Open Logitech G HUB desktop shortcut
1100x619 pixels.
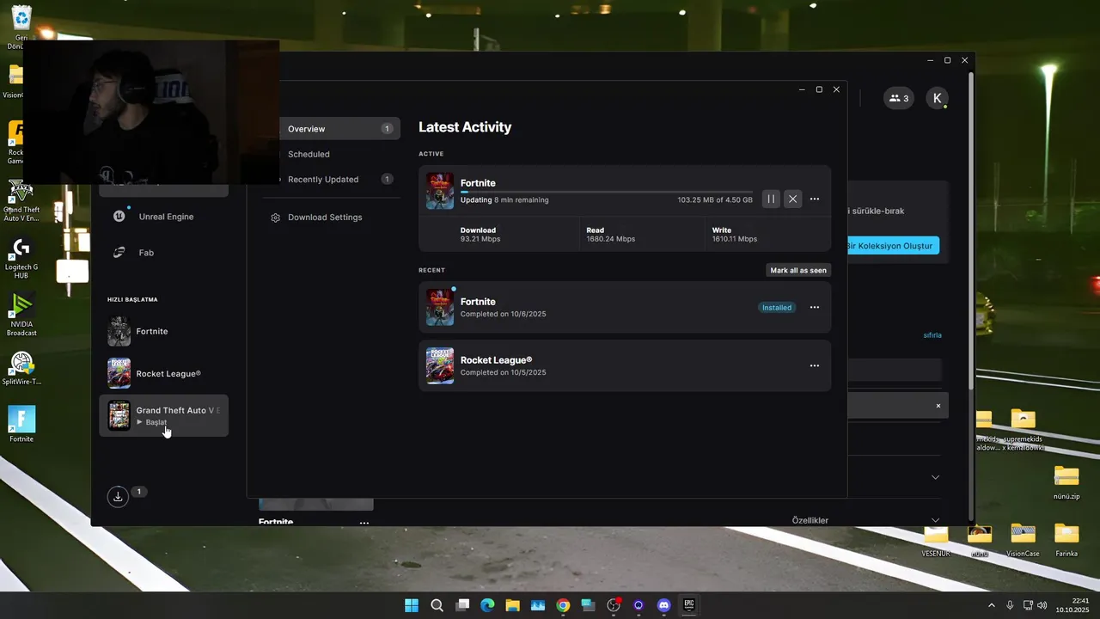21,258
